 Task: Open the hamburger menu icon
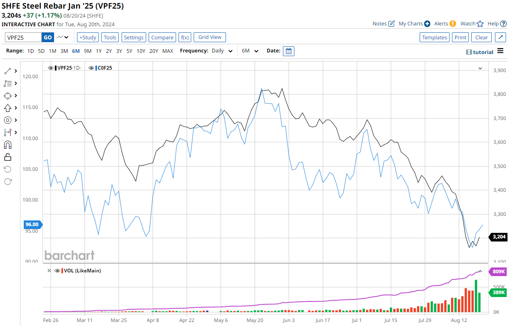(x=500, y=51)
